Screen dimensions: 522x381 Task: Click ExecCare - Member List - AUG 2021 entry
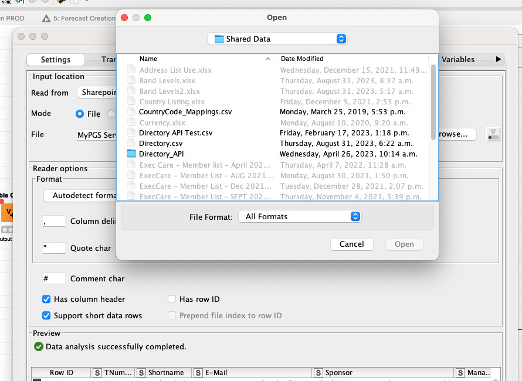tap(206, 176)
